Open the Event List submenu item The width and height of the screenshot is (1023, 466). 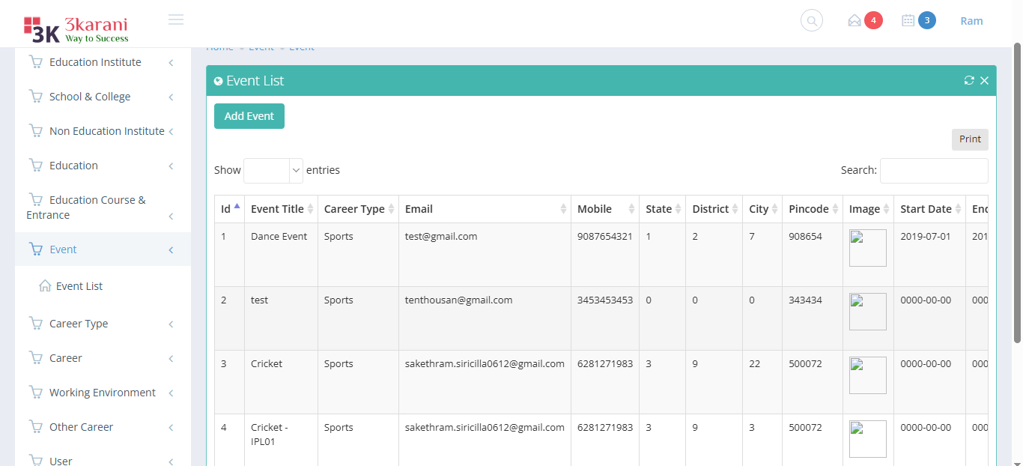79,286
